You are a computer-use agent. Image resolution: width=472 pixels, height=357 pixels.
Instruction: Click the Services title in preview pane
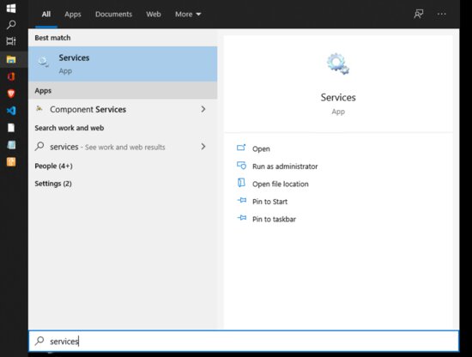point(338,97)
